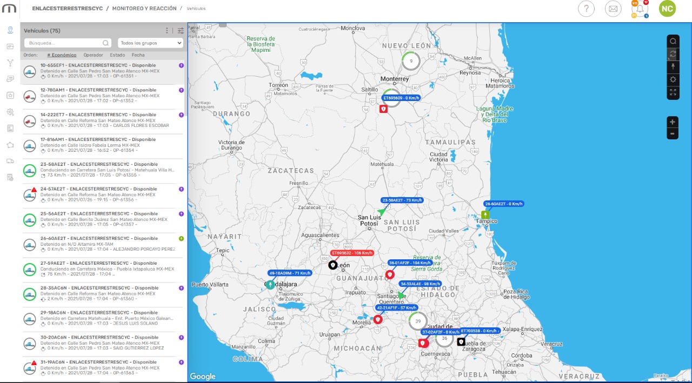Image resolution: width=692 pixels, height=383 pixels.
Task: Toggle the vehicle list filter sliders
Action: tap(181, 31)
